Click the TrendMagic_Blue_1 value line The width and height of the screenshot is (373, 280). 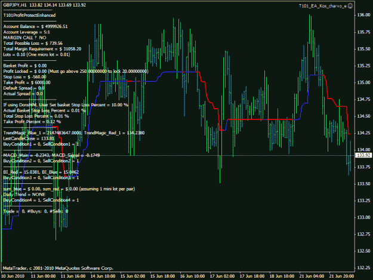(74, 133)
